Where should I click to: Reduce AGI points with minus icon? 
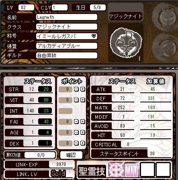[x=76, y=132]
